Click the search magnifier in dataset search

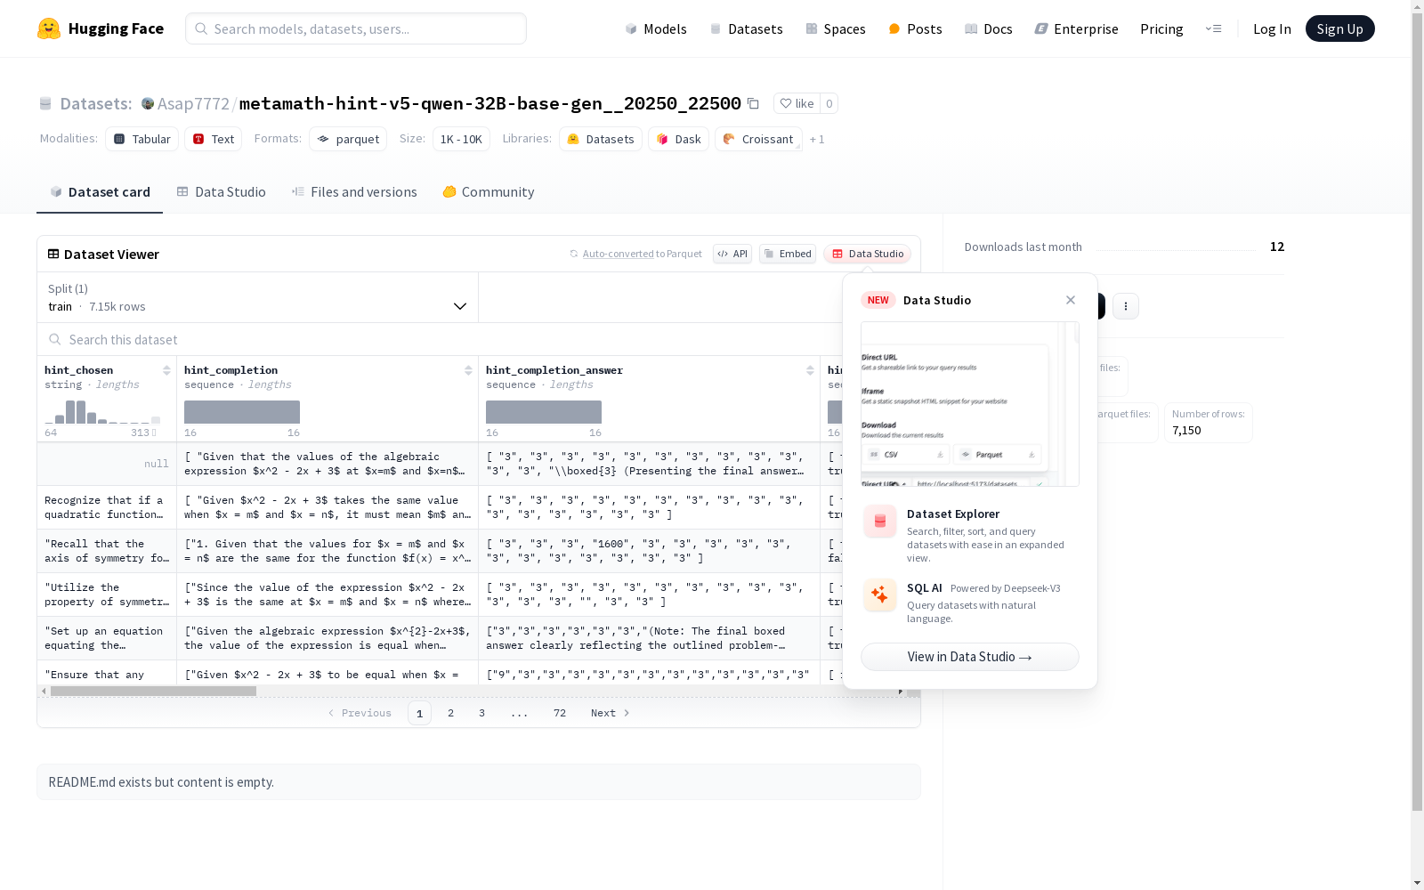coord(55,339)
